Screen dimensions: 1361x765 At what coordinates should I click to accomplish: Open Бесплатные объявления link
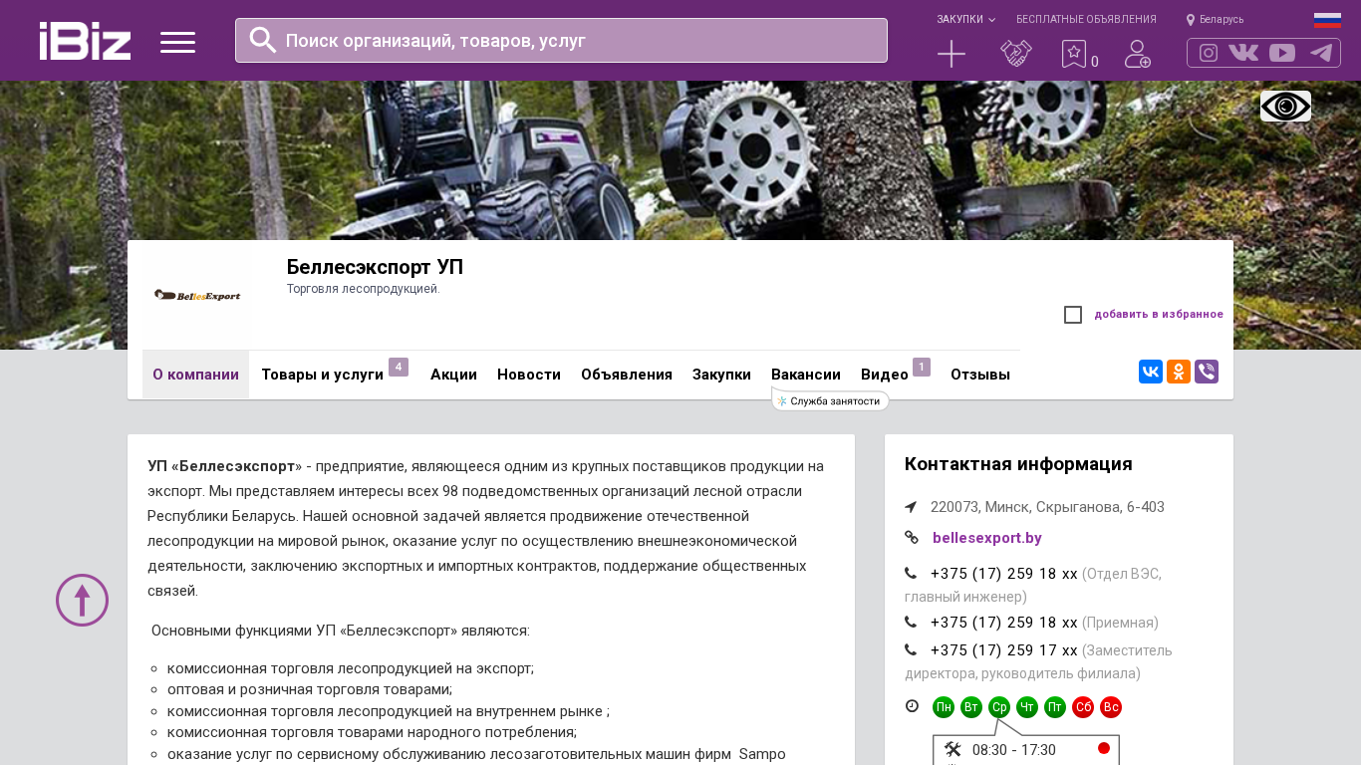pyautogui.click(x=1086, y=19)
